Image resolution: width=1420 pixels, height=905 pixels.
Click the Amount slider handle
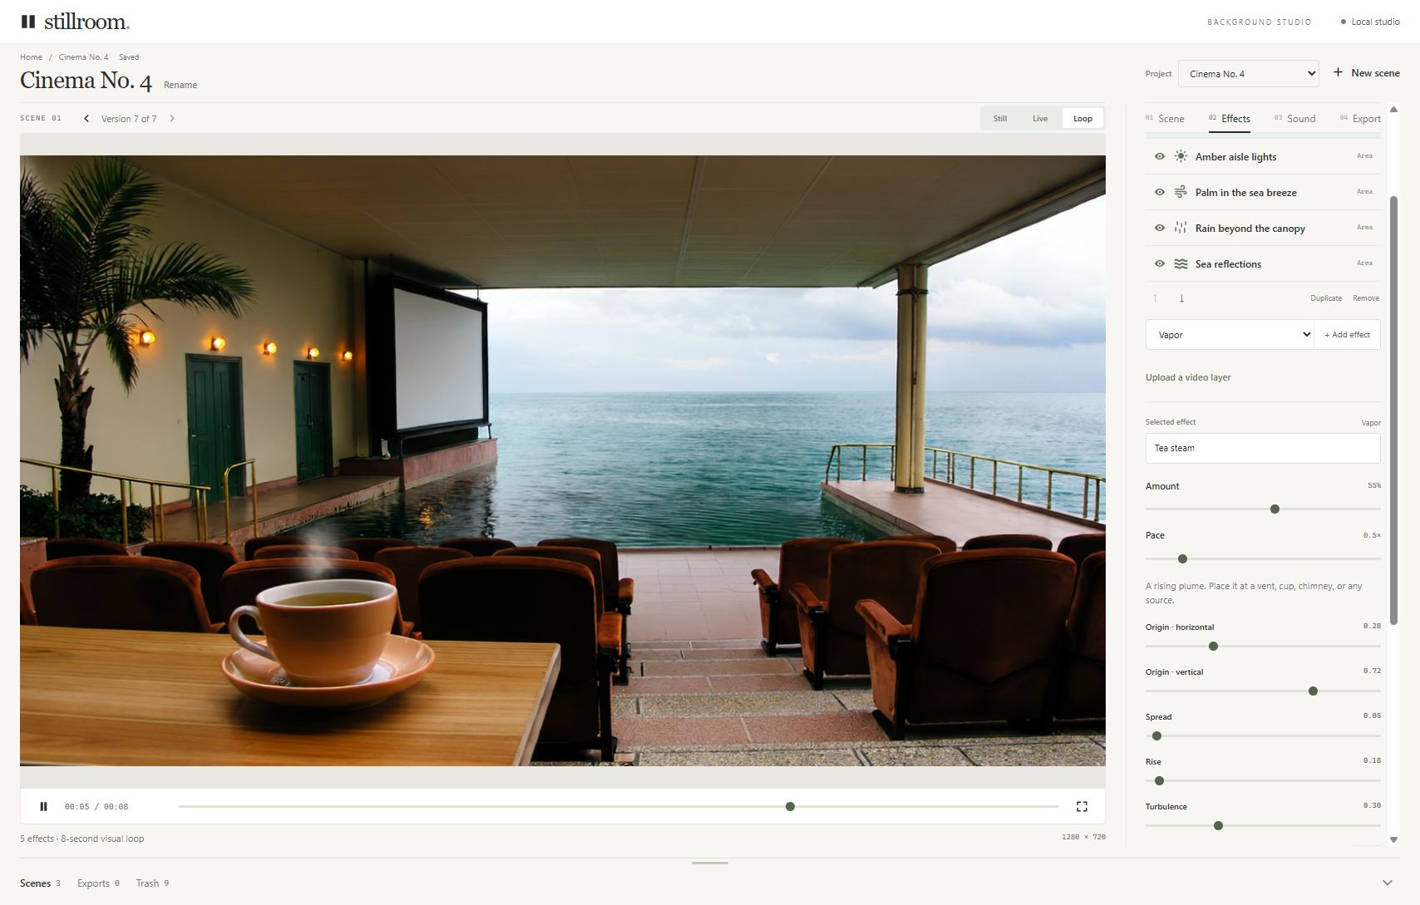pyautogui.click(x=1275, y=509)
